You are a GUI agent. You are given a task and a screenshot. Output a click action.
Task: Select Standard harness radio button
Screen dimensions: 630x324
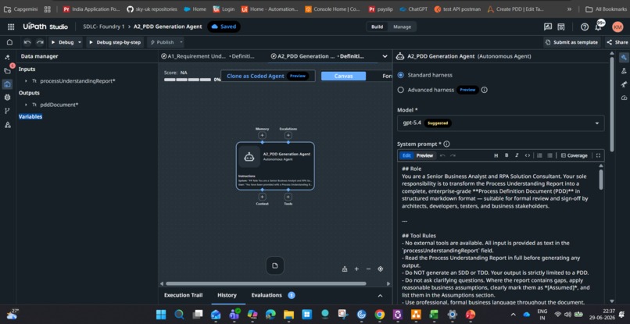point(400,75)
